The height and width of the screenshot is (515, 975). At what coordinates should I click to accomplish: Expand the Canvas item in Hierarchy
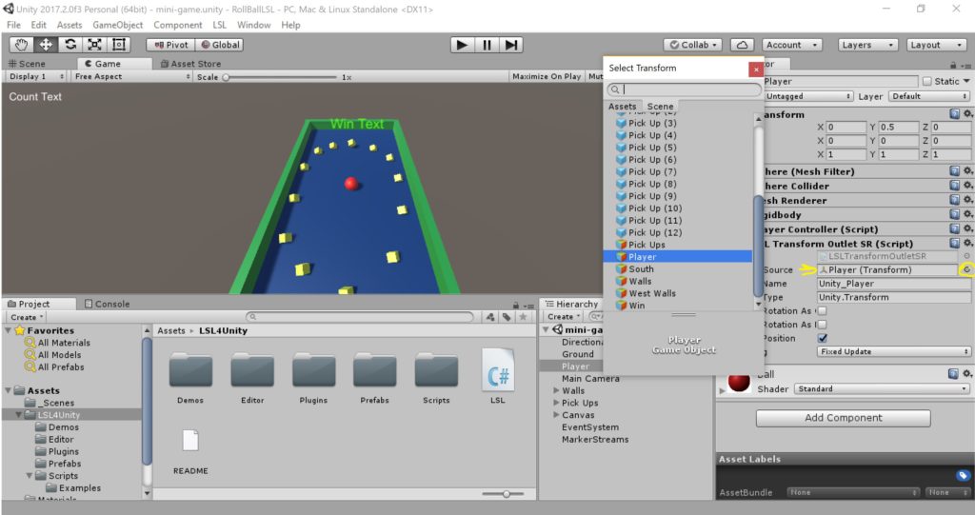556,415
